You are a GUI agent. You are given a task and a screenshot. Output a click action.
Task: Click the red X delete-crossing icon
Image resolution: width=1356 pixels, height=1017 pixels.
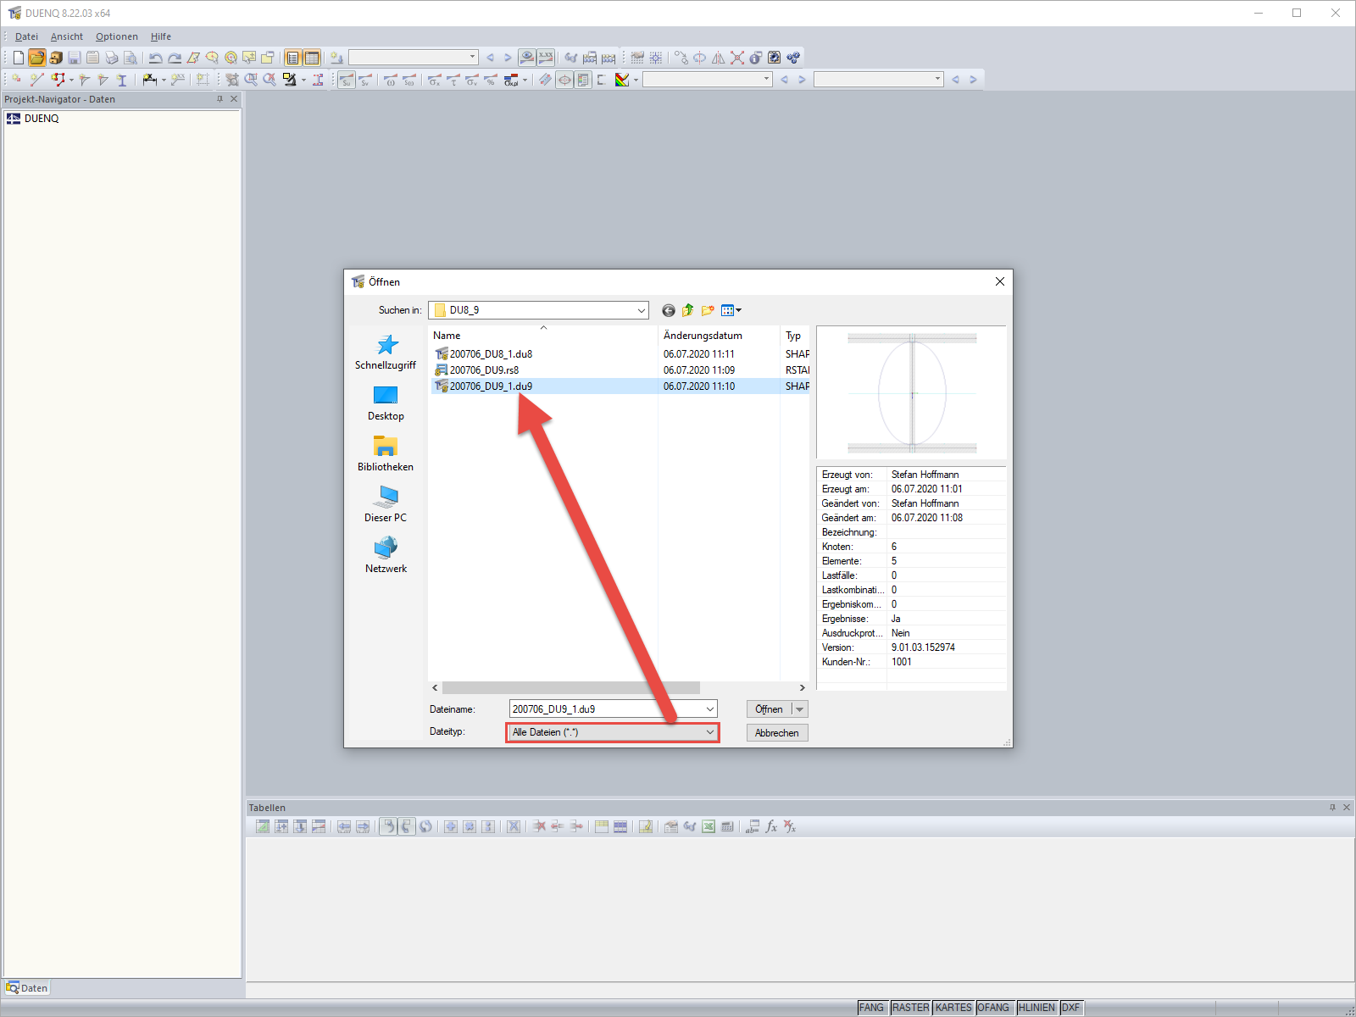tap(737, 58)
